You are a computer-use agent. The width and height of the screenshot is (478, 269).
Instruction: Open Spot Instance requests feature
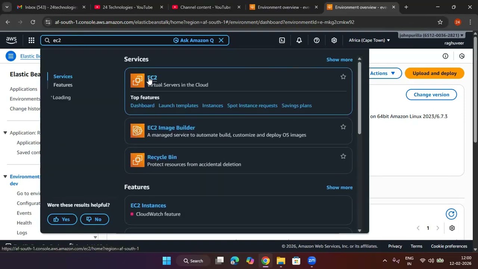click(252, 106)
